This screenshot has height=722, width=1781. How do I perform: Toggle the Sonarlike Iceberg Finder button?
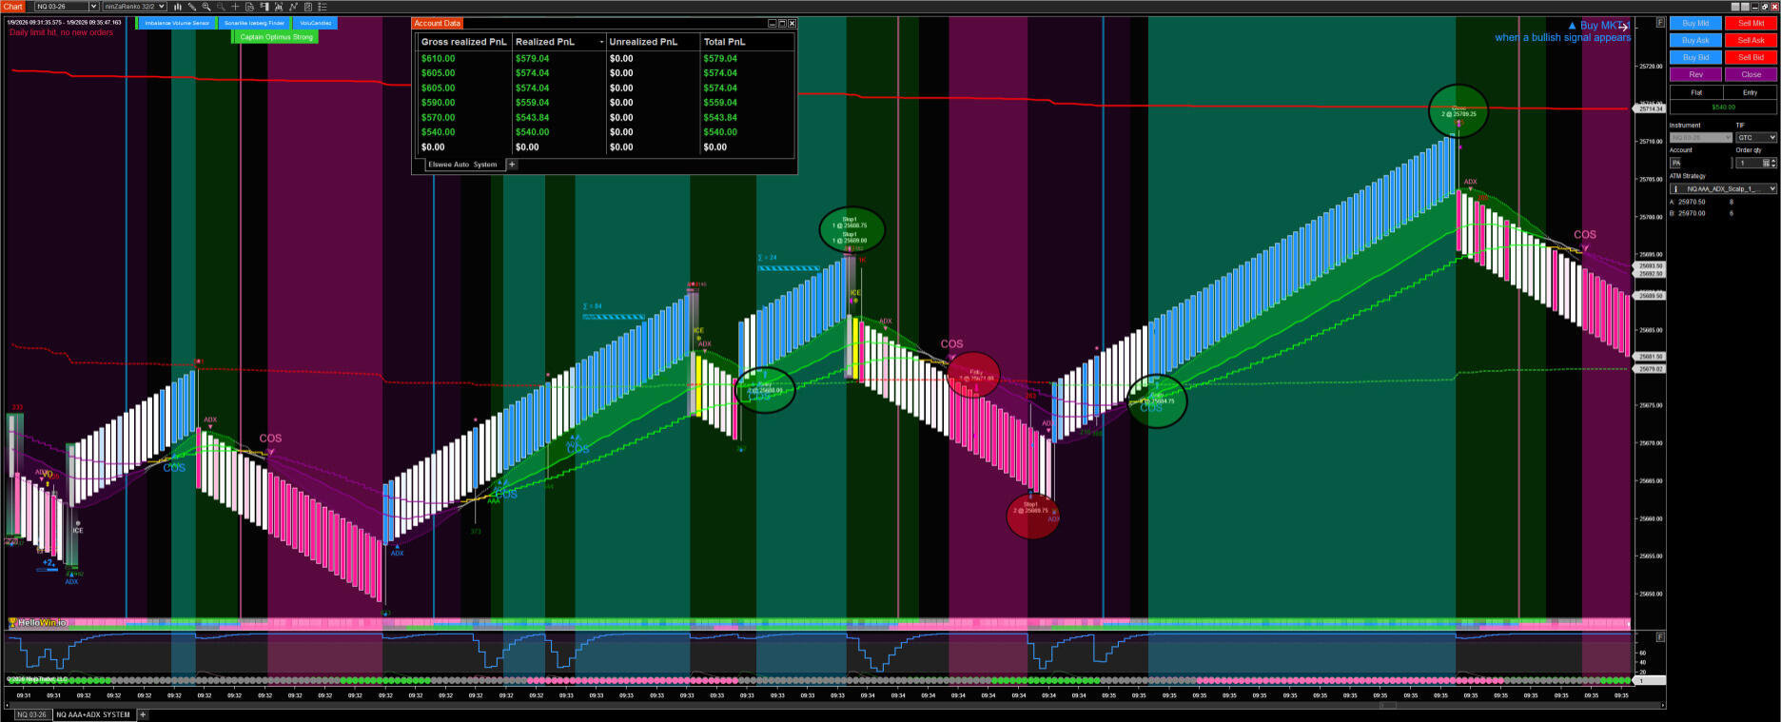[x=254, y=23]
